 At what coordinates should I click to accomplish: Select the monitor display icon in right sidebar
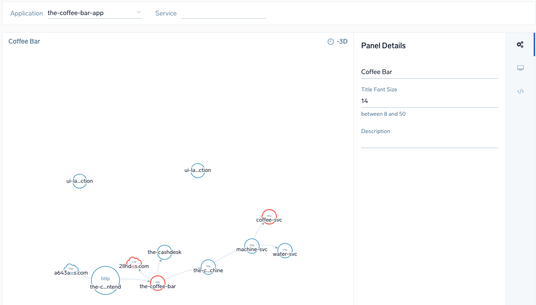pyautogui.click(x=520, y=67)
